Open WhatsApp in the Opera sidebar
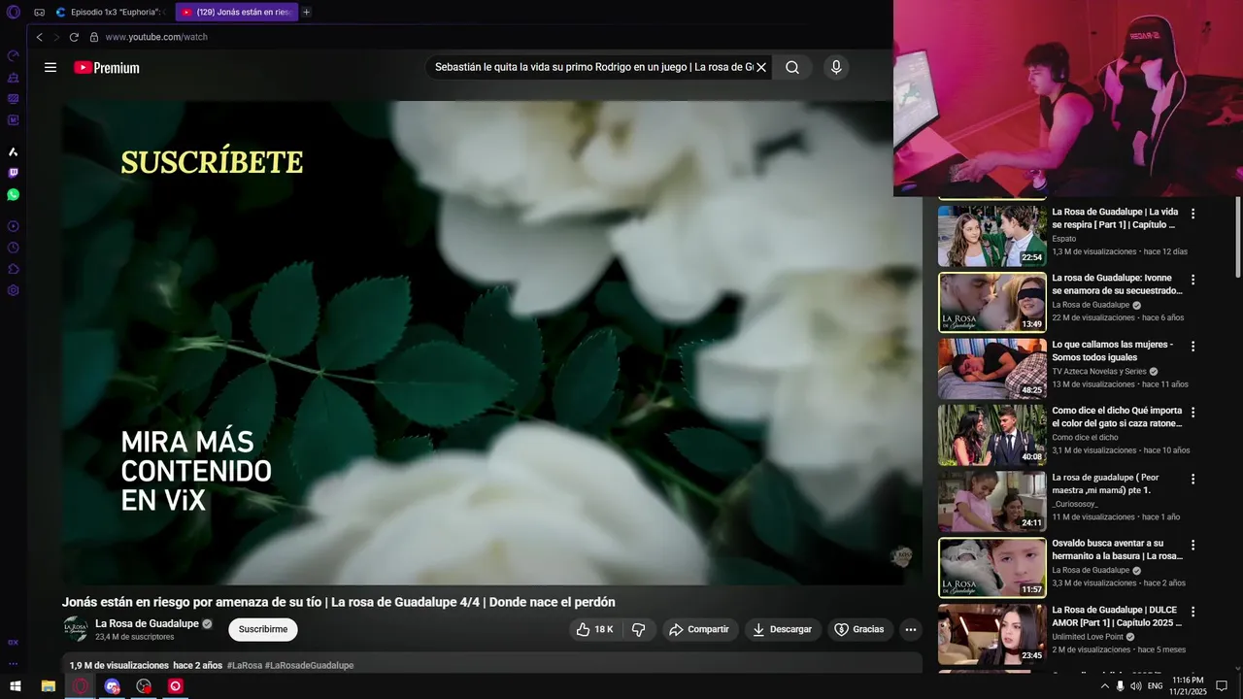This screenshot has width=1243, height=699. pos(14,194)
